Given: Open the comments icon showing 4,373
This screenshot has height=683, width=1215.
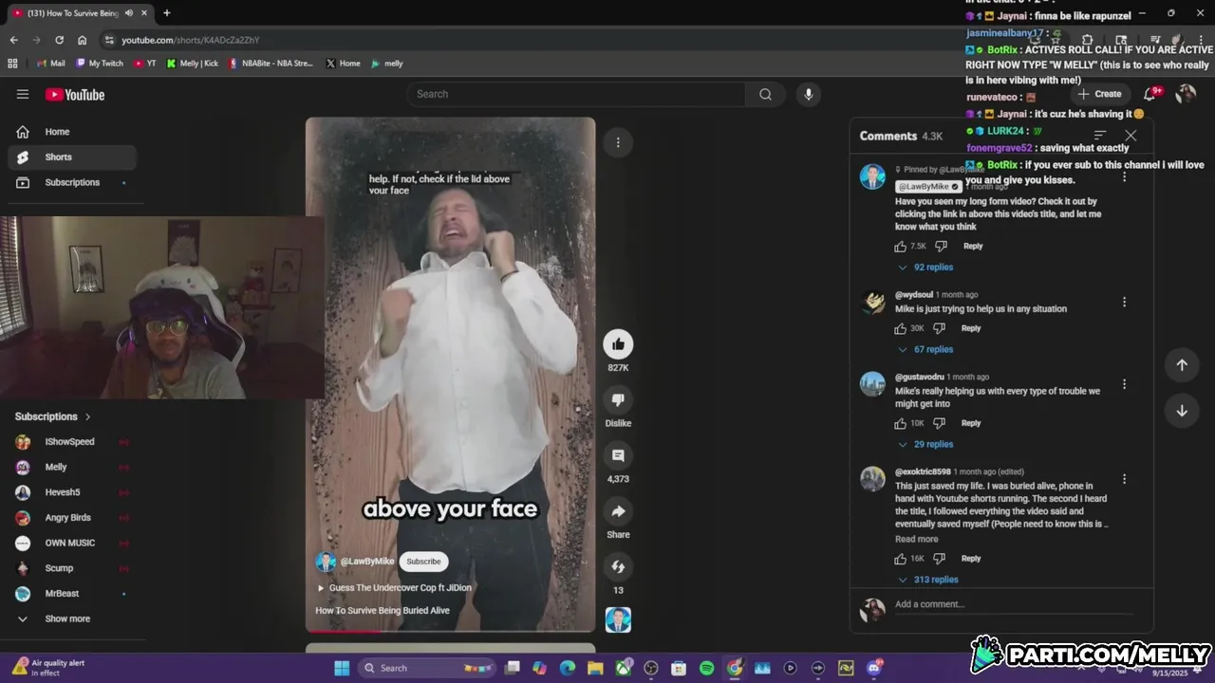Looking at the screenshot, I should [x=618, y=456].
